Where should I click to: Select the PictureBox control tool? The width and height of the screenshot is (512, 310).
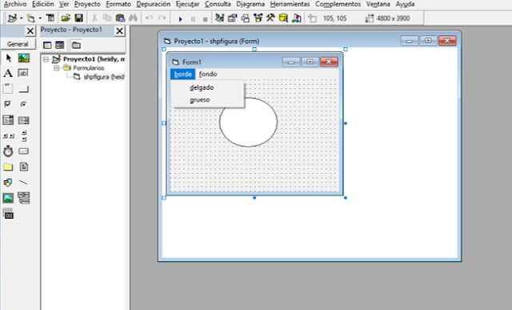coord(24,58)
